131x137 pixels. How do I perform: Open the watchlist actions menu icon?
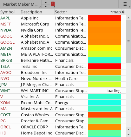[x=125, y=4]
